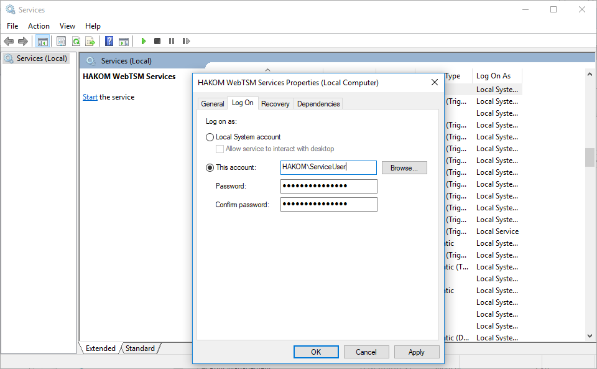Click the Back arrow in toolbar
Viewport: 597px width, 369px height.
pos(9,41)
